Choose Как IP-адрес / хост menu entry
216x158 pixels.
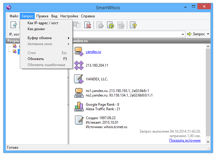tap(46, 23)
